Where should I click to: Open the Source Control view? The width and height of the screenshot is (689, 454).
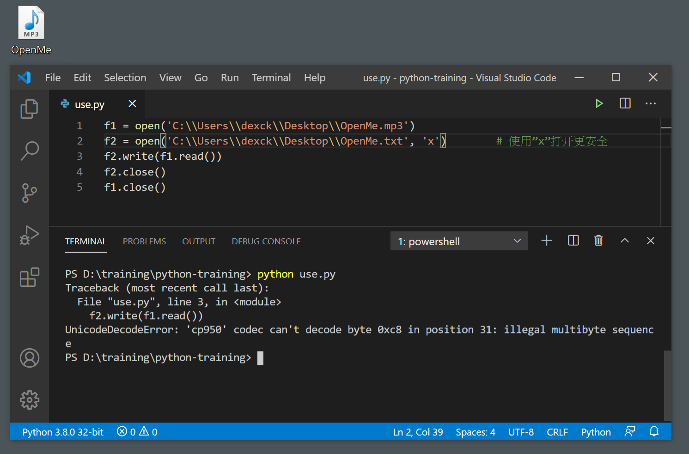click(x=30, y=193)
